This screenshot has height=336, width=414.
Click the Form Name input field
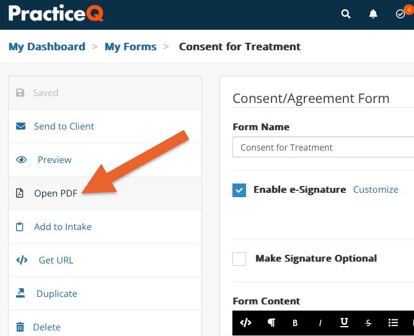[x=323, y=147]
